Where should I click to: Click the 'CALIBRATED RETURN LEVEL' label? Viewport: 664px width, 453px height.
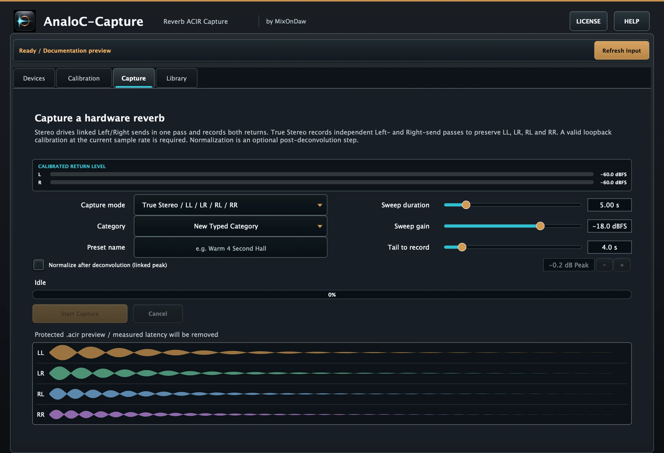coord(72,166)
